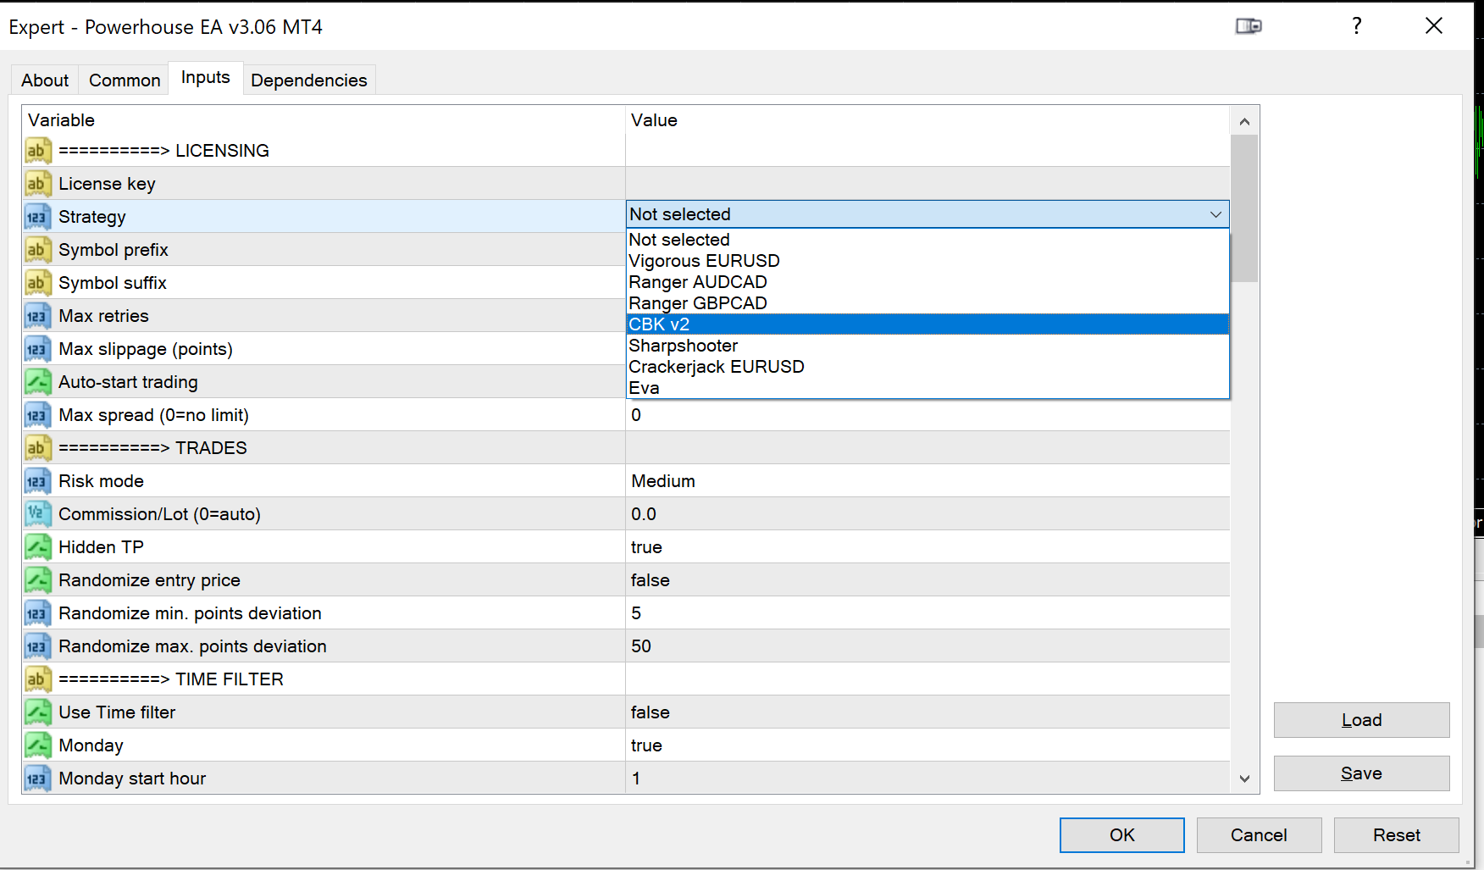This screenshot has width=1484, height=870.
Task: Collapse the Strategy dropdown arrow
Action: 1215,215
